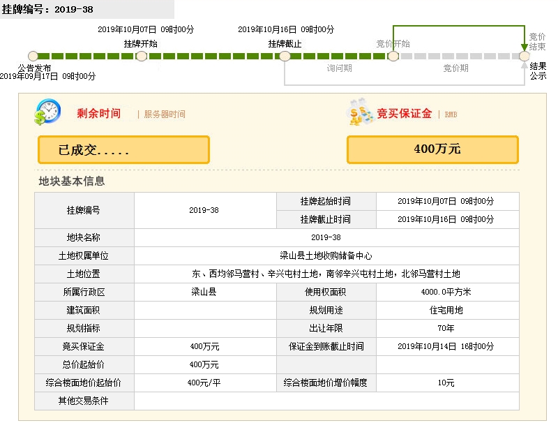Click the 地块基本信息 section heading
This screenshot has width=558, height=423.
coord(72,181)
